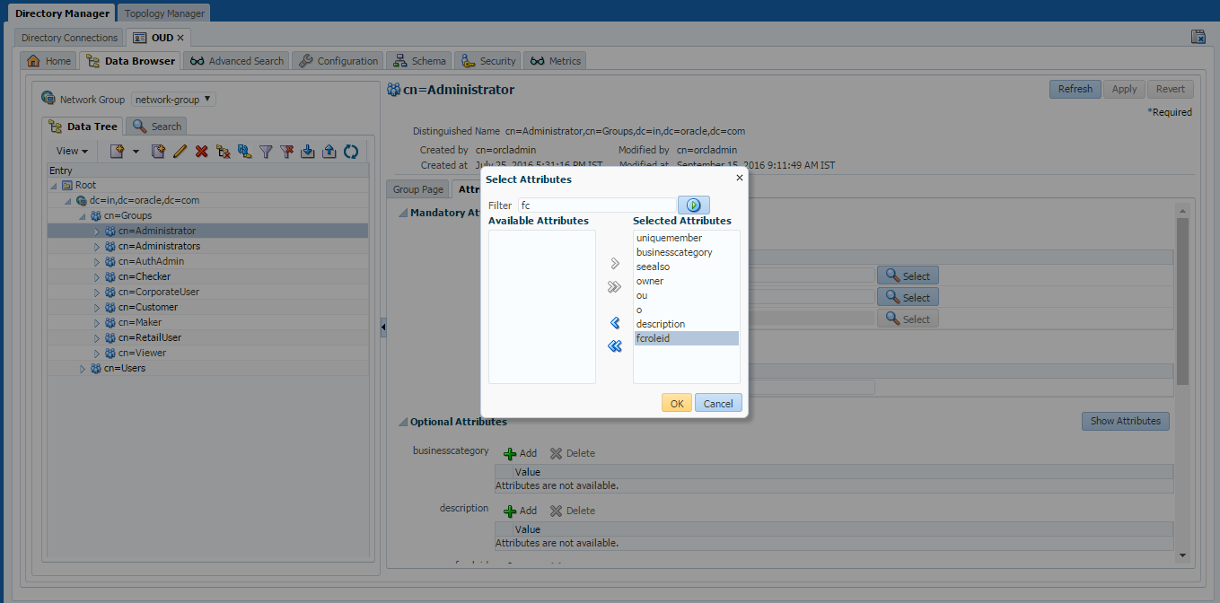
Task: Click the Export LDIF up-arrow icon
Action: click(x=329, y=152)
